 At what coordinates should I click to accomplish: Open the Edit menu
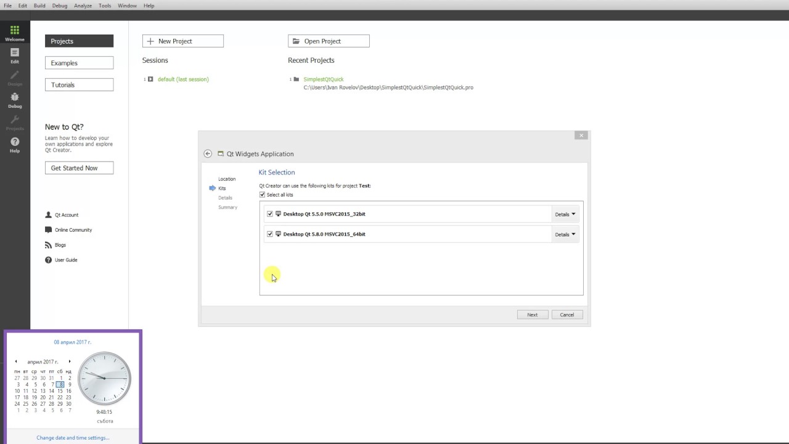coord(22,6)
